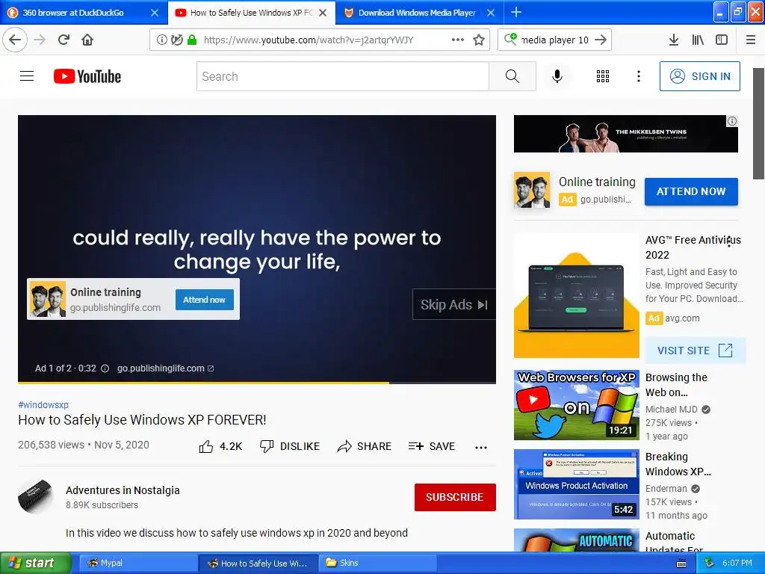Open Windows Product Activation video thumbnail
The image size is (765, 574).
(x=576, y=484)
